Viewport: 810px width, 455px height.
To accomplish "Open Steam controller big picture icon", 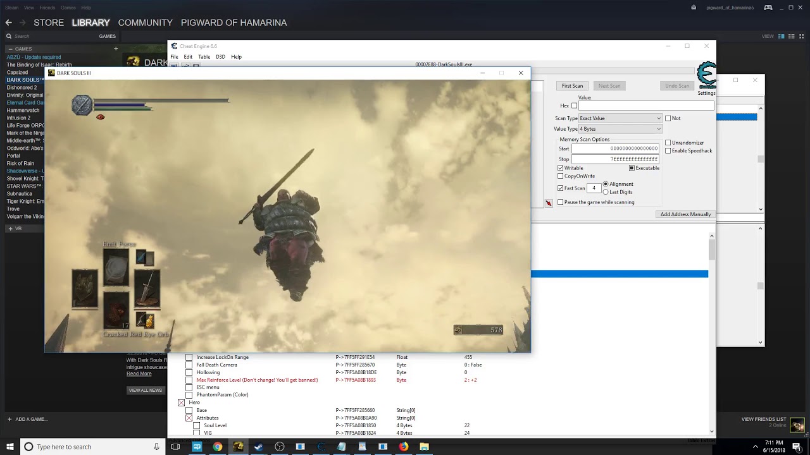I will pyautogui.click(x=768, y=8).
